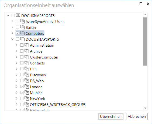Check the DFS checkbox
The image size is (152, 124).
click(22, 69)
